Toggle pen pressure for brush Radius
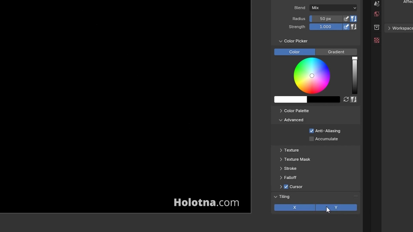The height and width of the screenshot is (232, 413). pos(346,19)
